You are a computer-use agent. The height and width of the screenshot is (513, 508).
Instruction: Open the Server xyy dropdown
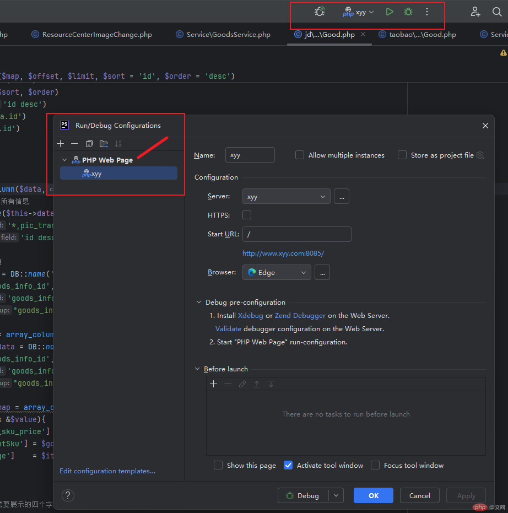point(286,196)
